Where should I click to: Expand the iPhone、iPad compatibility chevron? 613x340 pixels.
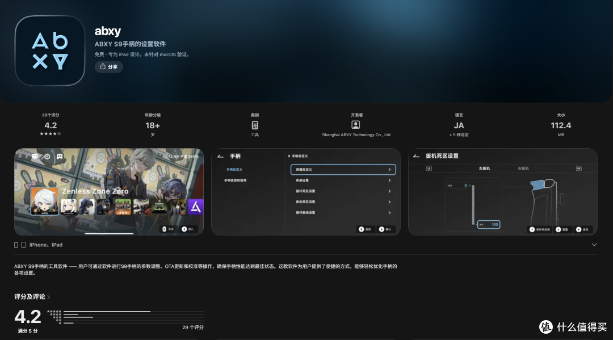[594, 245]
